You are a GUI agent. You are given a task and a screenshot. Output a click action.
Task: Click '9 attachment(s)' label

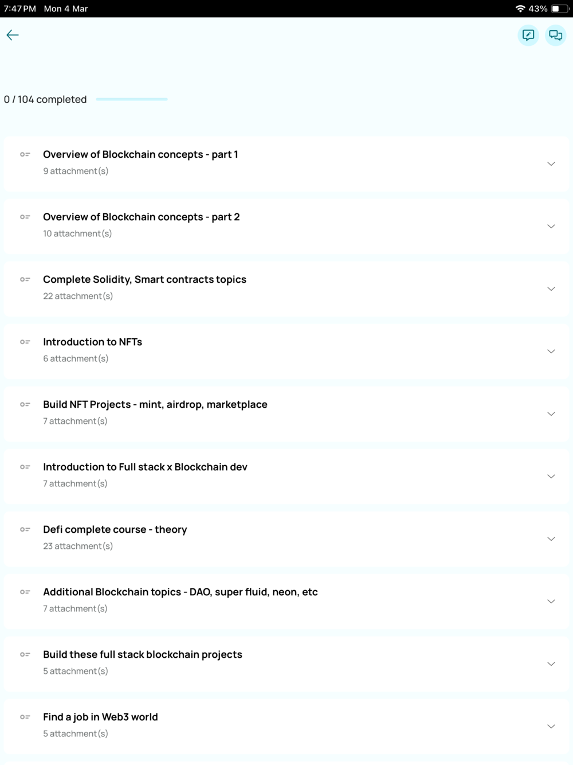coord(76,171)
